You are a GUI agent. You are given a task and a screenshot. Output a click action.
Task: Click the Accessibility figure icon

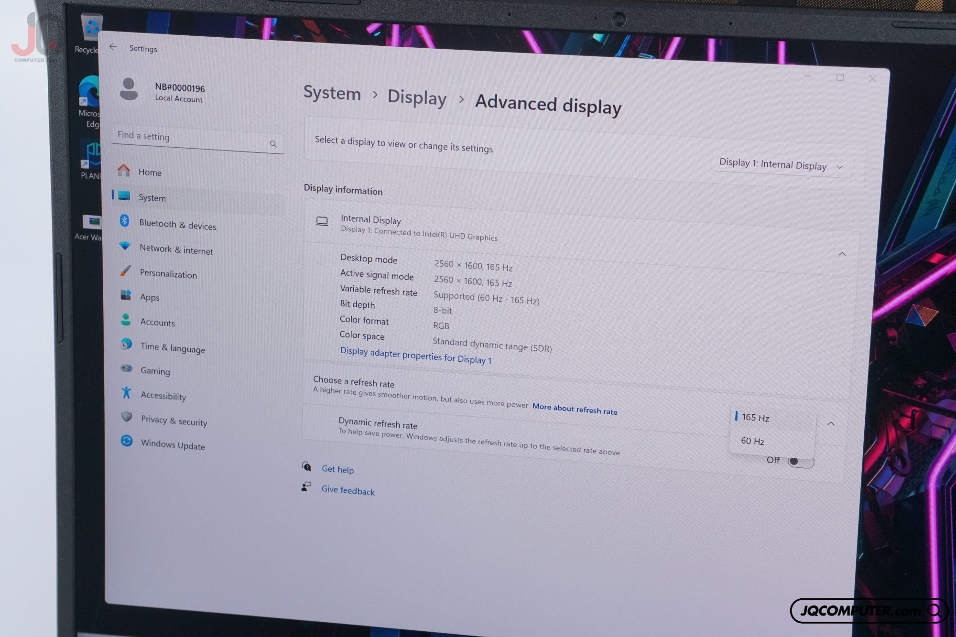pyautogui.click(x=126, y=392)
